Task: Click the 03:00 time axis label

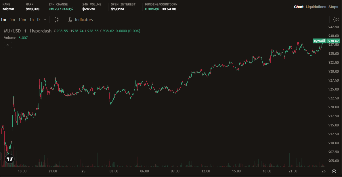Action: pos(114,171)
